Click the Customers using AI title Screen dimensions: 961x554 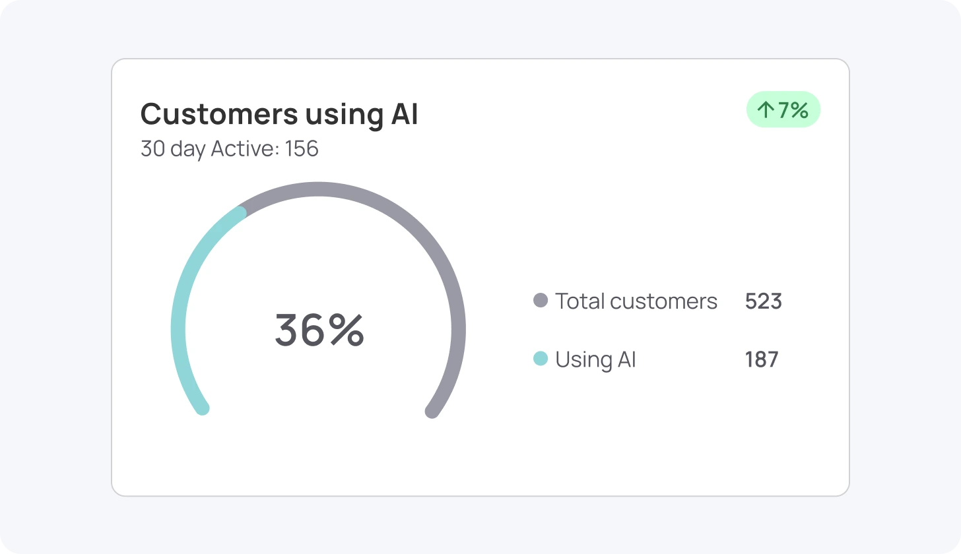click(279, 113)
